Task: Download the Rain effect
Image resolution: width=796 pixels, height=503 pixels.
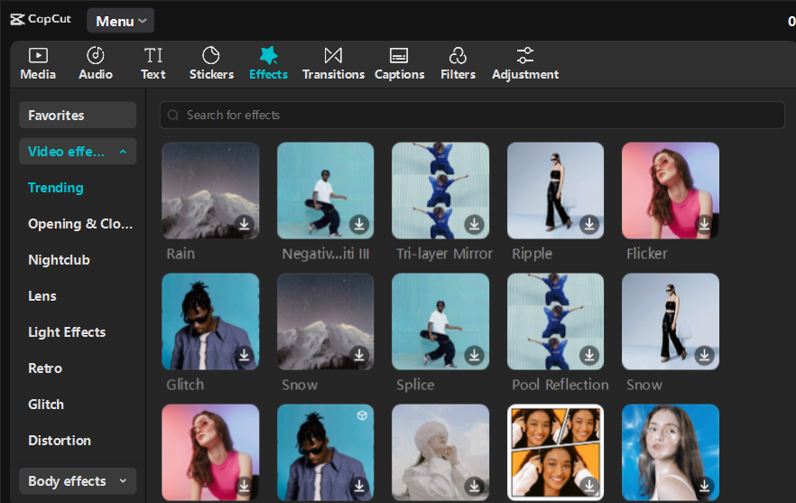Action: 245,224
